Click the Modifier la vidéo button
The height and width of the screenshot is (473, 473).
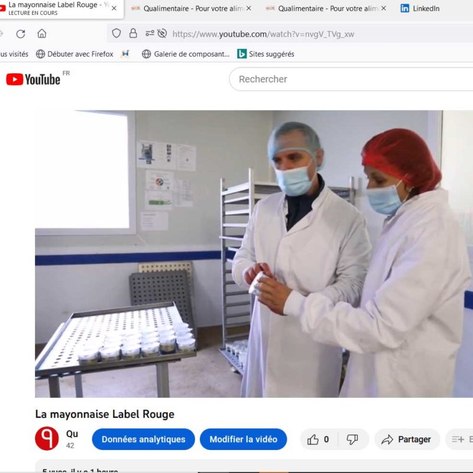(243, 439)
